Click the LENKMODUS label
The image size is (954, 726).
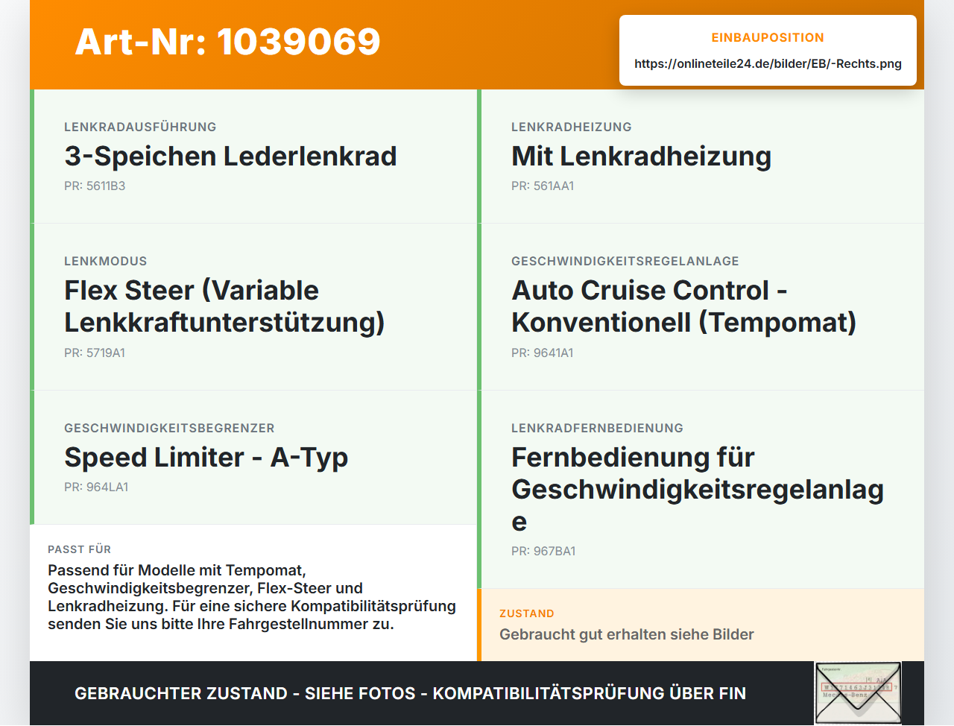pos(106,261)
